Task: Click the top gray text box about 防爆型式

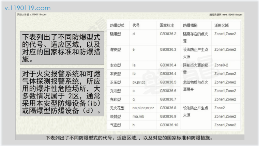Action: [61, 48]
